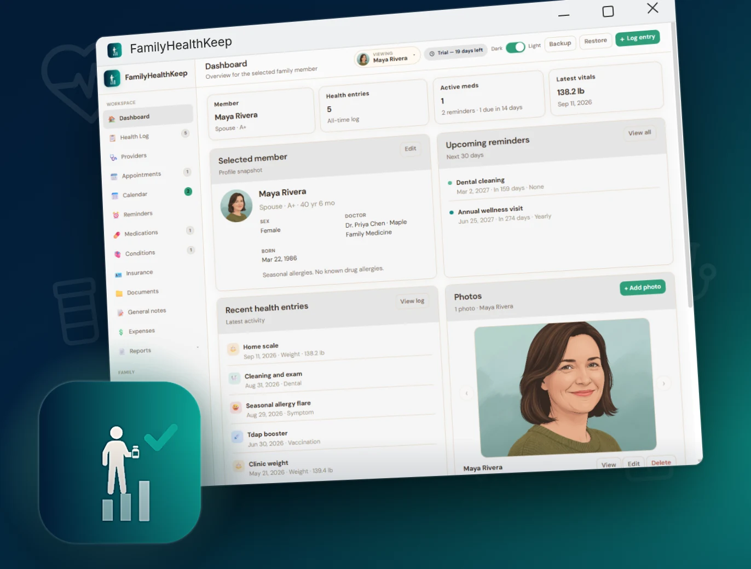The image size is (751, 569).
Task: Create a new record with Log entry
Action: click(638, 38)
